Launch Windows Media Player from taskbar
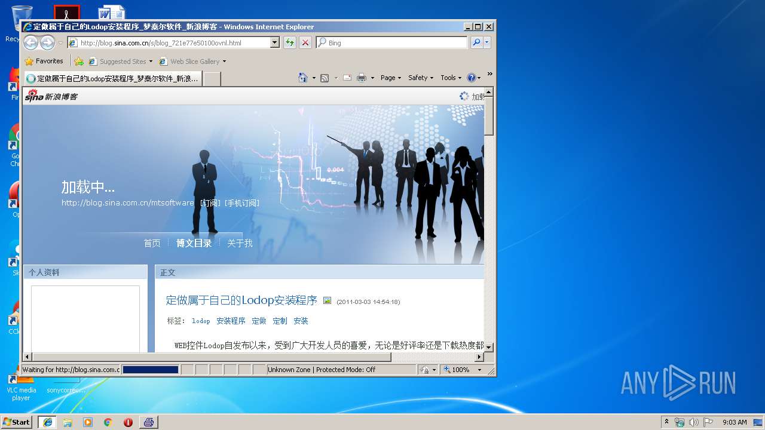 [x=88, y=422]
